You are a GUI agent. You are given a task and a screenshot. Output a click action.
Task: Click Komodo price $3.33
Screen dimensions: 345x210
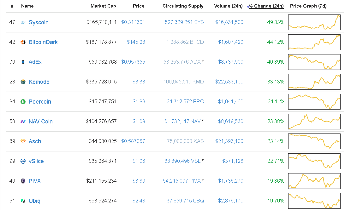139,82
